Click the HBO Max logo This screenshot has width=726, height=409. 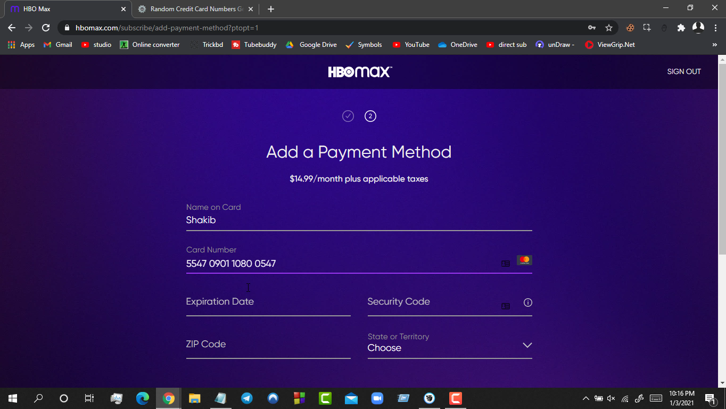pos(360,72)
